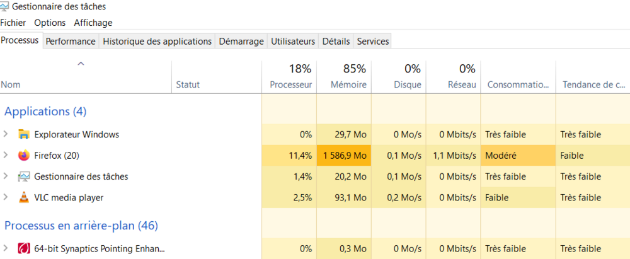Click the Applications (4) group heading
This screenshot has height=259, width=630.
45,112
